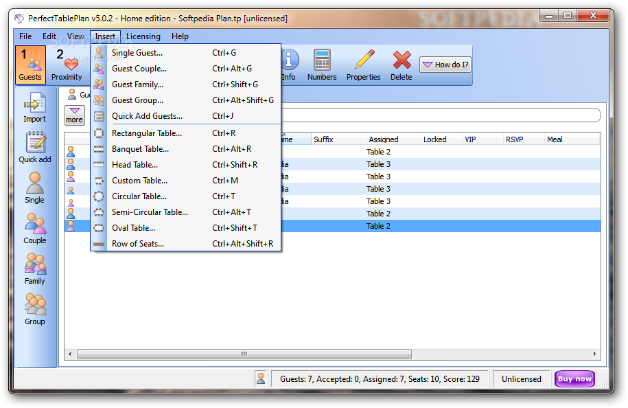Image resolution: width=628 pixels, height=408 pixels.
Task: Open the Edit menu
Action: pyautogui.click(x=49, y=36)
